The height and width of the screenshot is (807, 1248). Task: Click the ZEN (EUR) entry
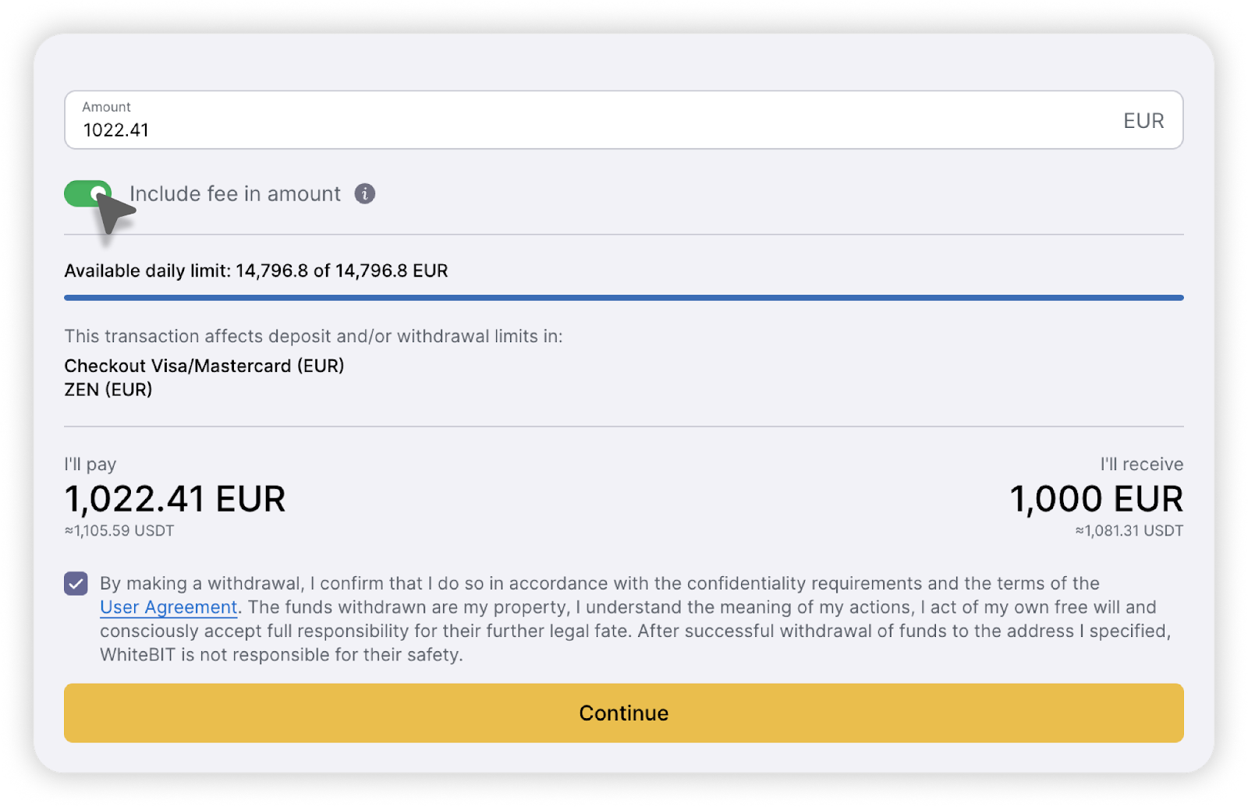coord(108,389)
